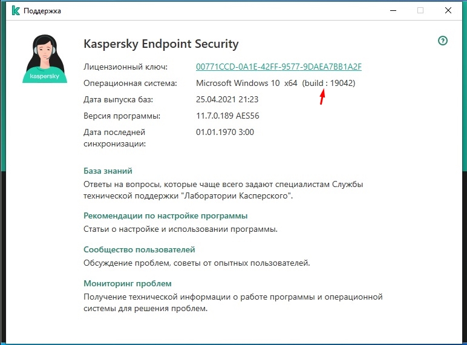Click the red arrow pointing at build number
Image resolution: width=467 pixels, height=345 pixels.
pyautogui.click(x=322, y=96)
